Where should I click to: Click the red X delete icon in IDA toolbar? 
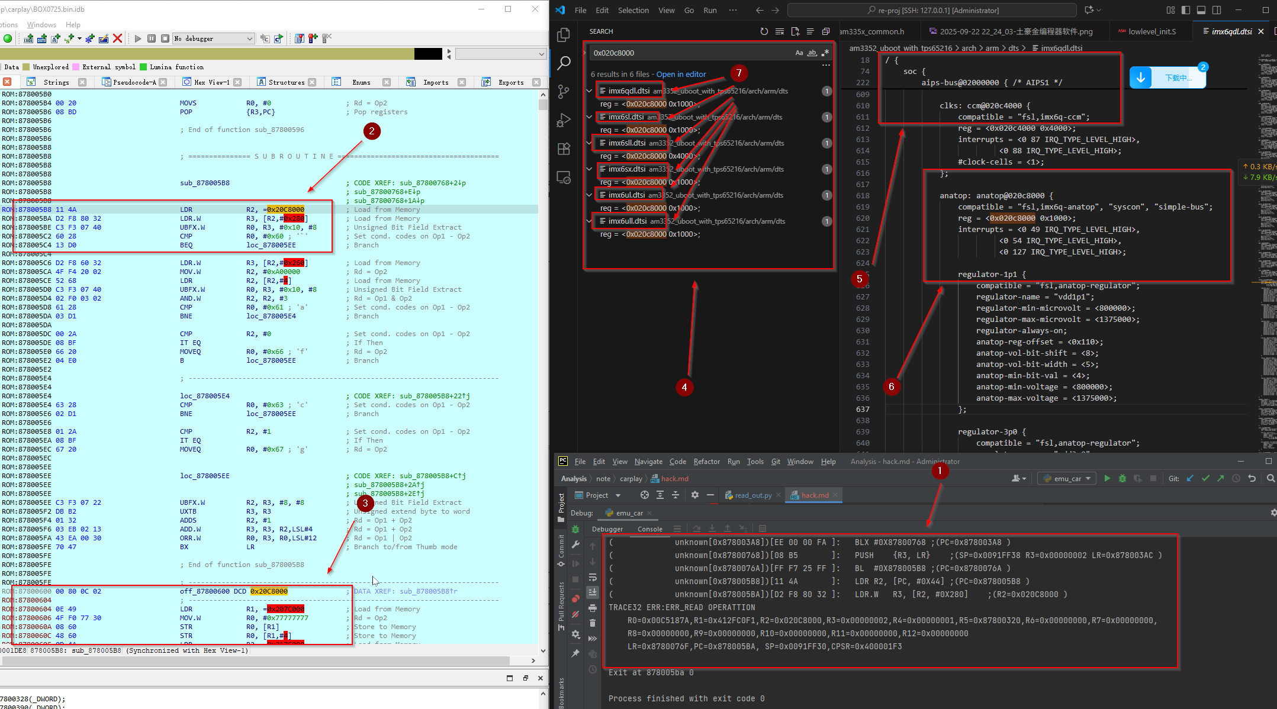click(x=117, y=38)
